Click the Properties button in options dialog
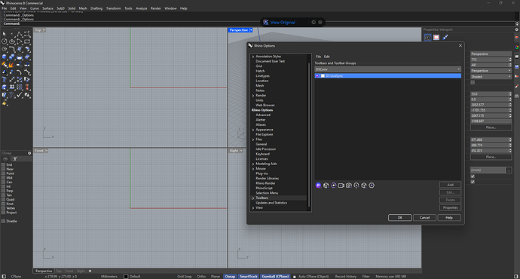The height and width of the screenshot is (279, 520). [x=450, y=207]
